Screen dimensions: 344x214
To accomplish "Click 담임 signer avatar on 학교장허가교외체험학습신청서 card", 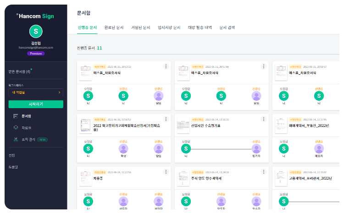I will point(158,148).
